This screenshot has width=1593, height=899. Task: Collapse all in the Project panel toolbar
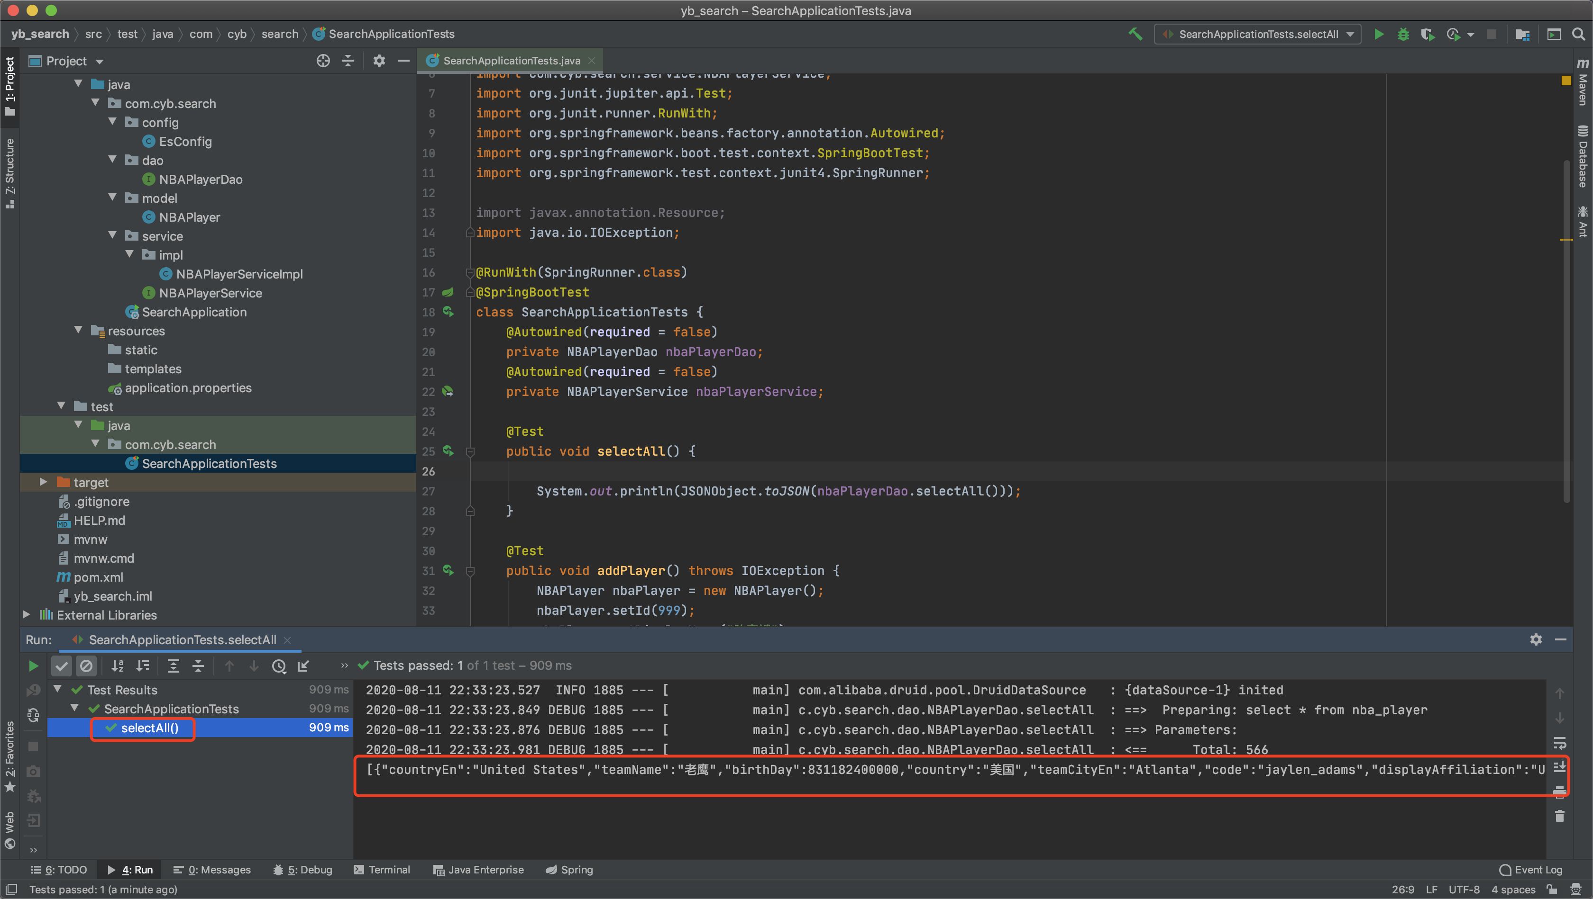click(x=348, y=61)
